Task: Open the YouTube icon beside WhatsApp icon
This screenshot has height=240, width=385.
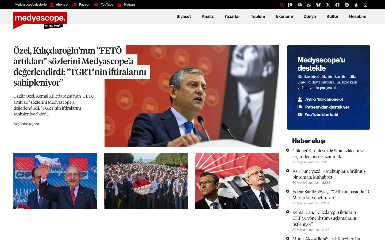Action: pos(300,5)
